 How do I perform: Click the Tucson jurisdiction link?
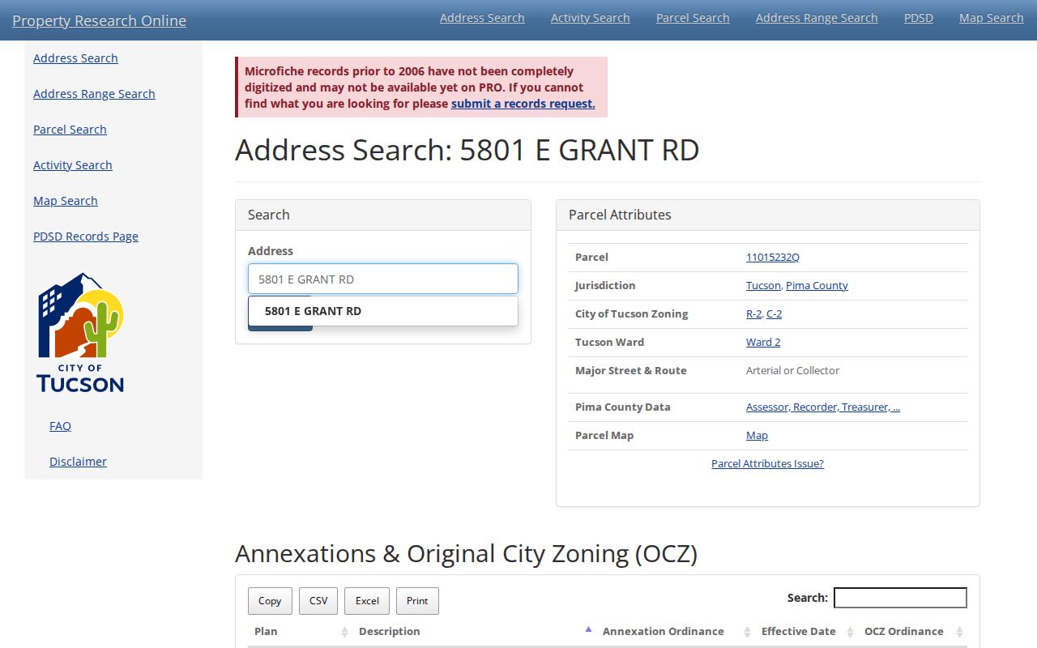[x=763, y=285]
